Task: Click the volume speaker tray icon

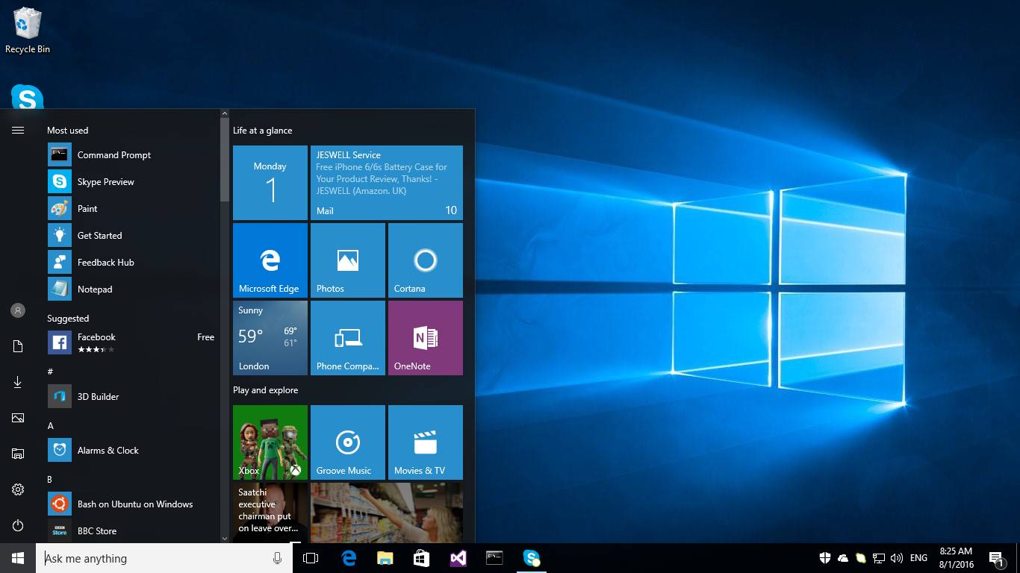Action: (x=897, y=558)
